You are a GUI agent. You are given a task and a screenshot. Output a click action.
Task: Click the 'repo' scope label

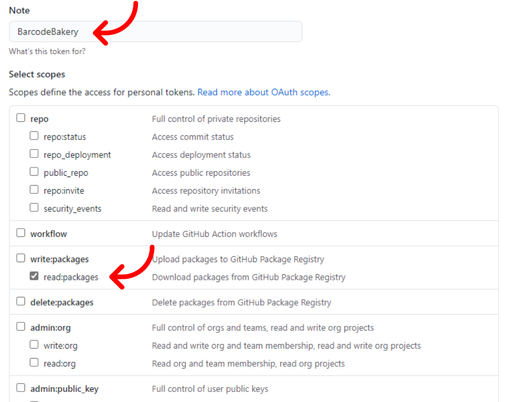pyautogui.click(x=39, y=119)
